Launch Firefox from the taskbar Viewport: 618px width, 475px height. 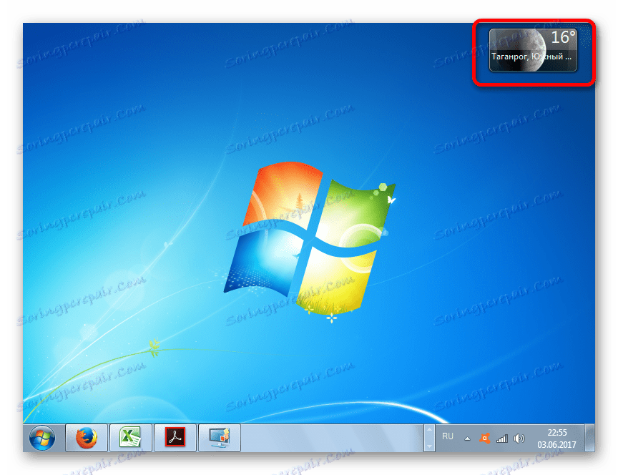point(87,438)
